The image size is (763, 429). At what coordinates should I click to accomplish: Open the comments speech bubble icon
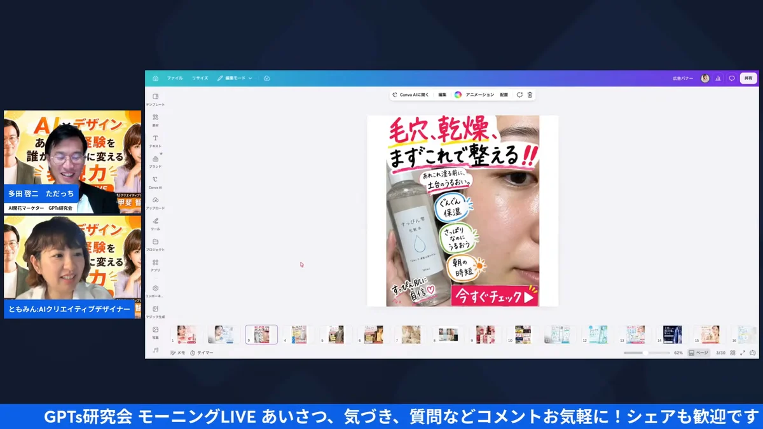[732, 78]
